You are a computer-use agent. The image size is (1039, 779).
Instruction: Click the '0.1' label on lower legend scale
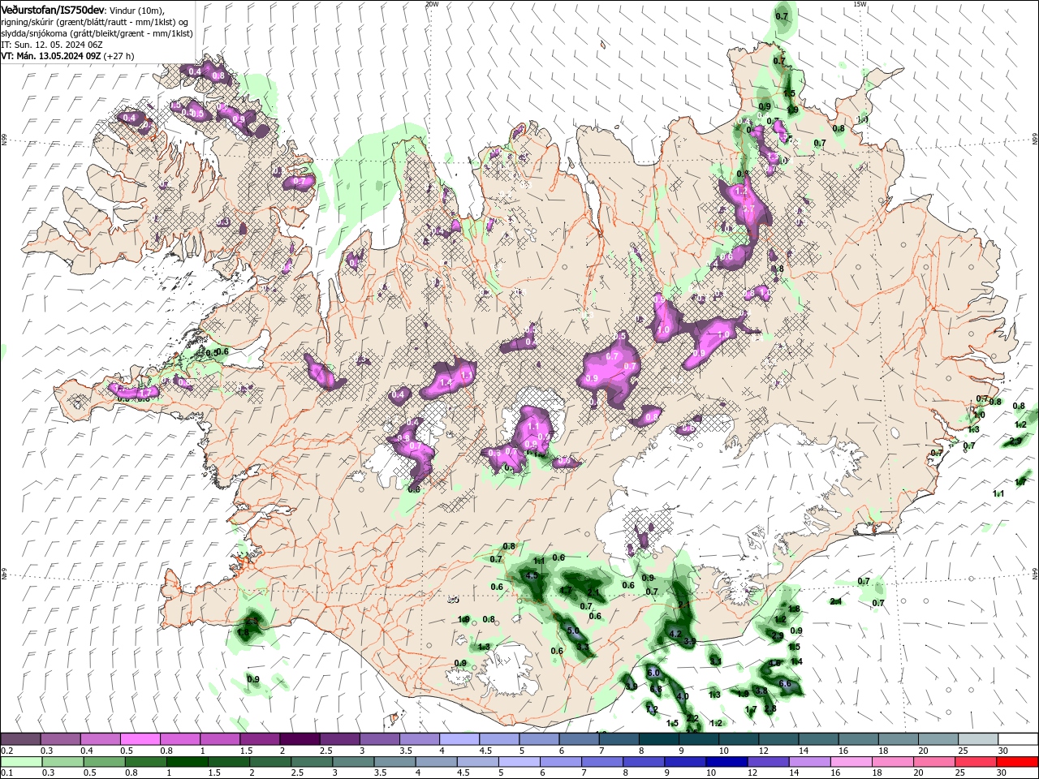coord(6,773)
